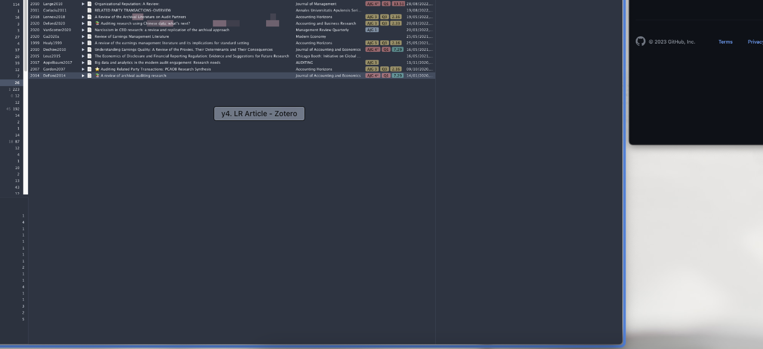Expand the Defond2020 item row
The image size is (763, 349).
pos(83,23)
